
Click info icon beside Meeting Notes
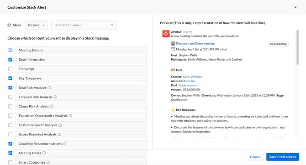click(x=44, y=153)
